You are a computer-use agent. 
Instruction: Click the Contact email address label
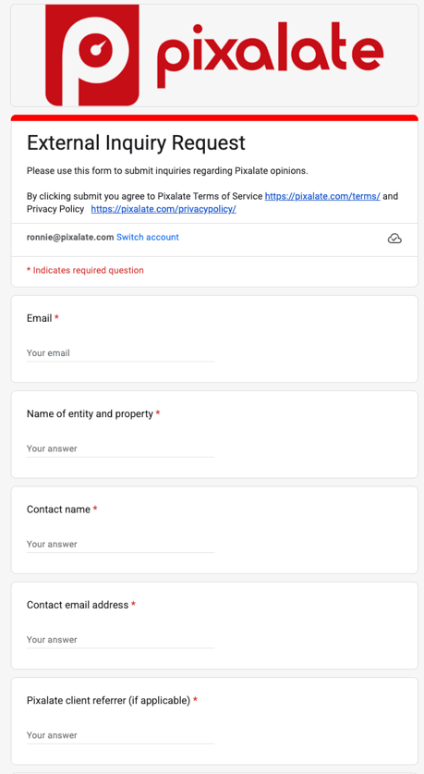(x=78, y=605)
